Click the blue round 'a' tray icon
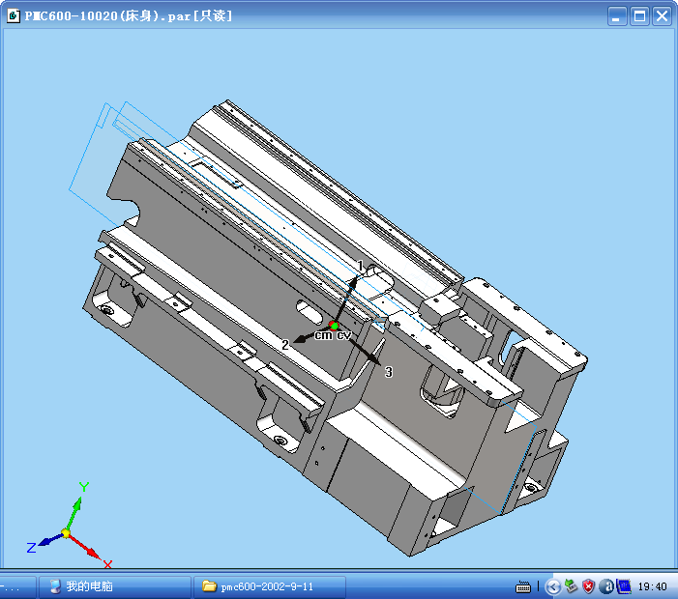678x599 pixels. [606, 586]
